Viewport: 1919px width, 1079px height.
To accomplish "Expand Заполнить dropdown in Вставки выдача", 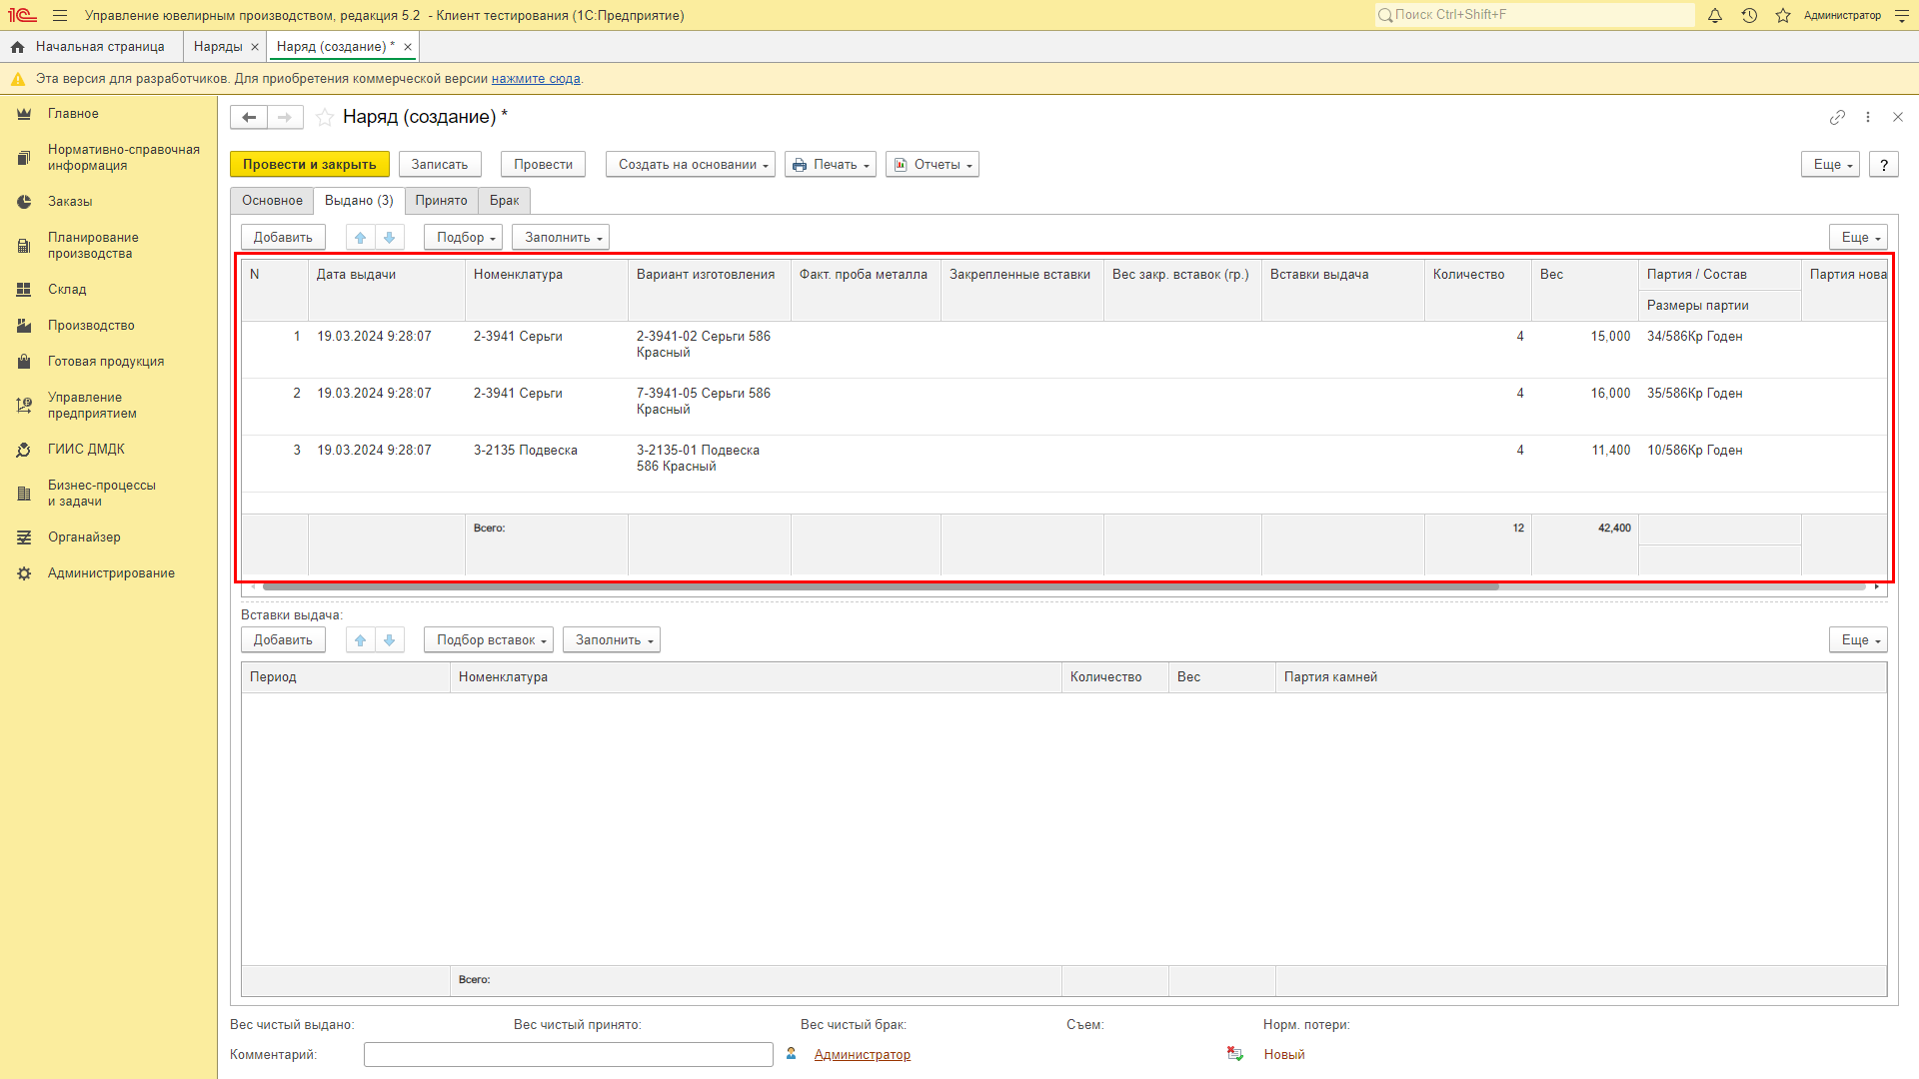I will point(612,639).
